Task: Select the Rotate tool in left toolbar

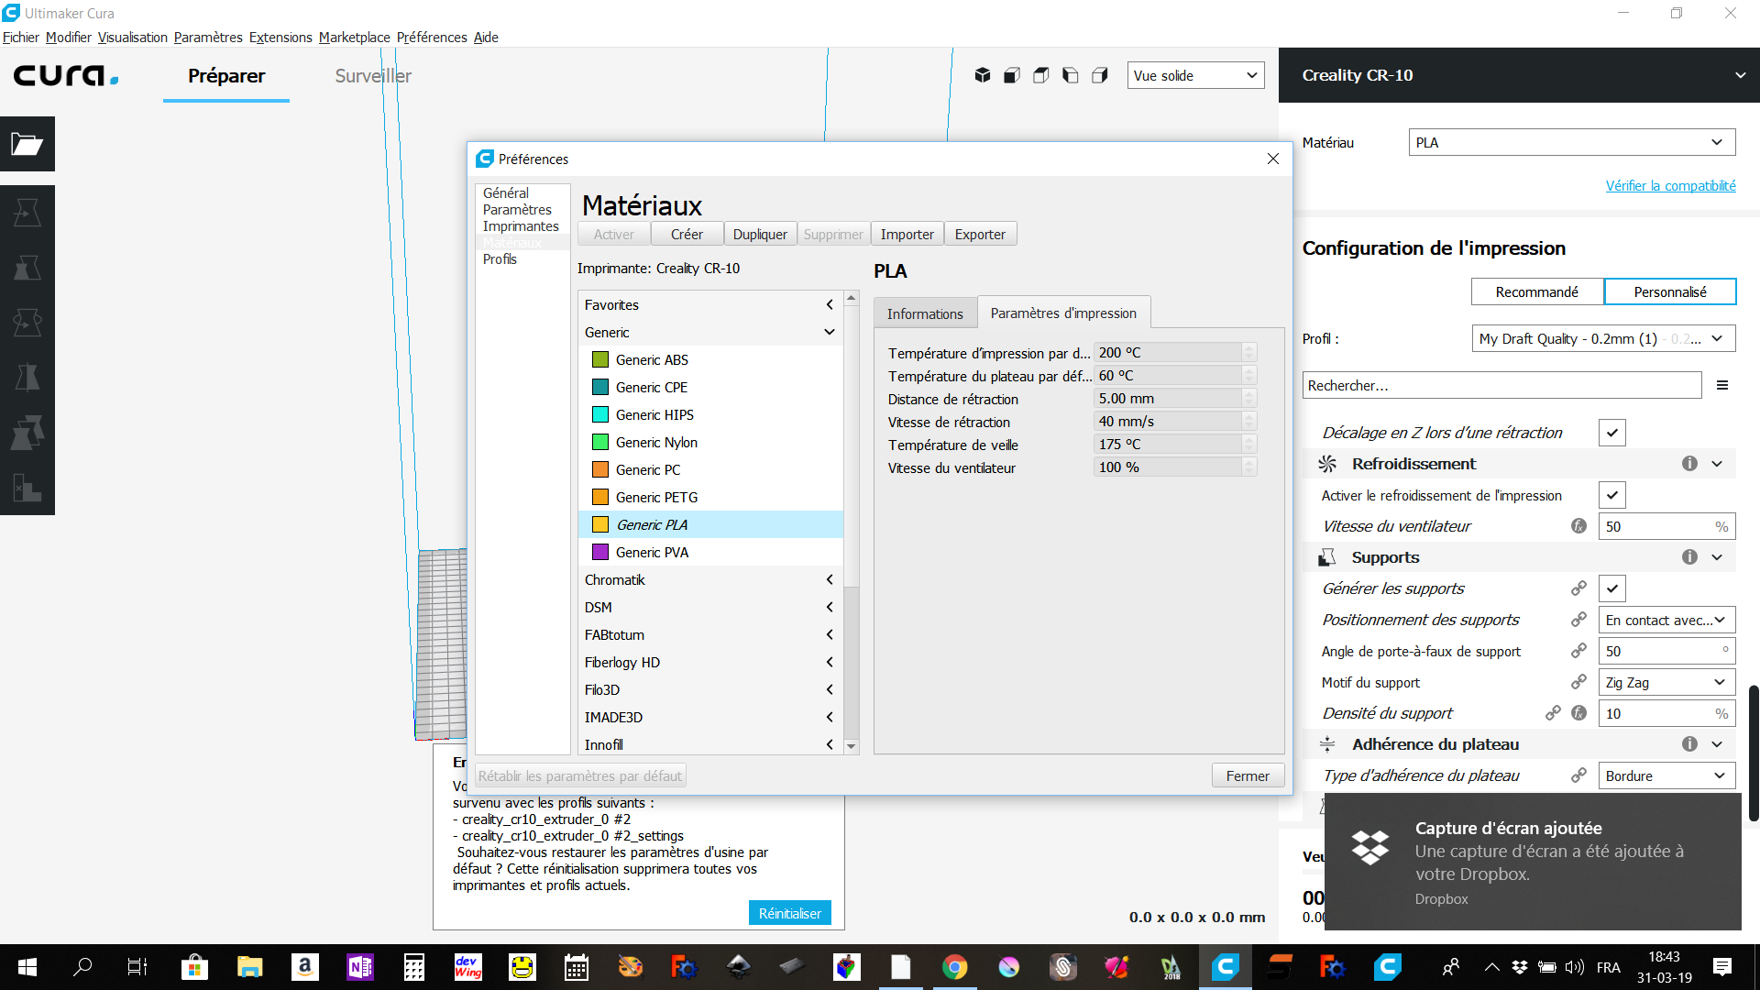Action: pos(27,323)
